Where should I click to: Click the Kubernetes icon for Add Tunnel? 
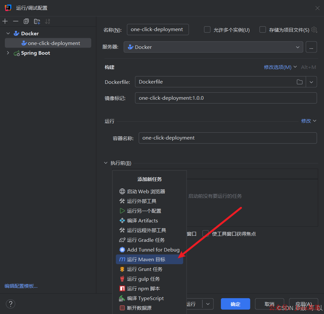tap(122, 250)
